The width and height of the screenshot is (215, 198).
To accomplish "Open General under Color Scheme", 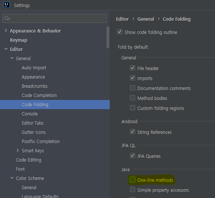I will coord(29,187).
